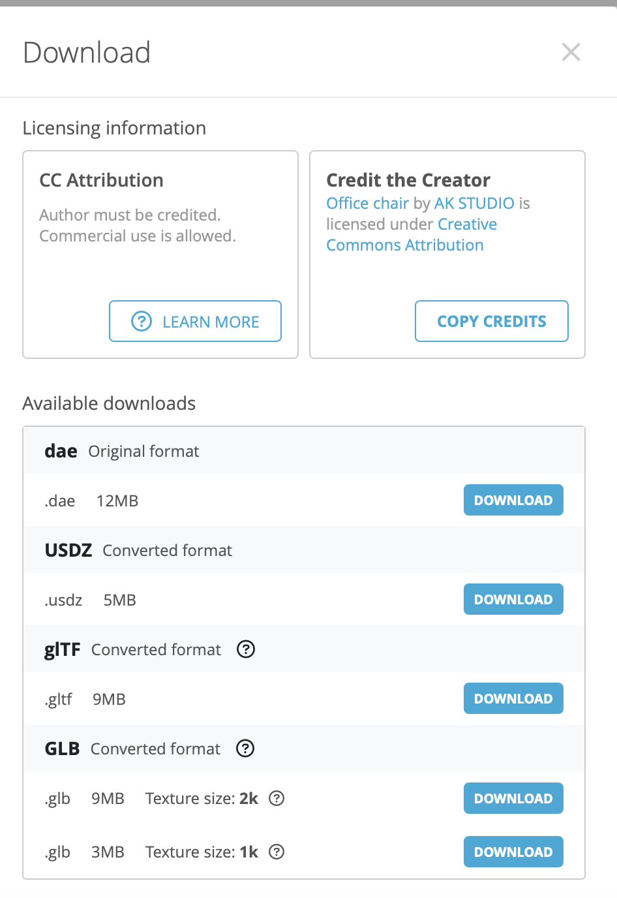Download the .gltf 9MB file
The image size is (617, 898).
[x=513, y=698]
